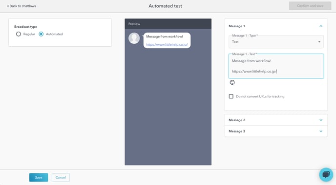
Task: Check Do not convert URLs for tracking
Action: pos(231,96)
